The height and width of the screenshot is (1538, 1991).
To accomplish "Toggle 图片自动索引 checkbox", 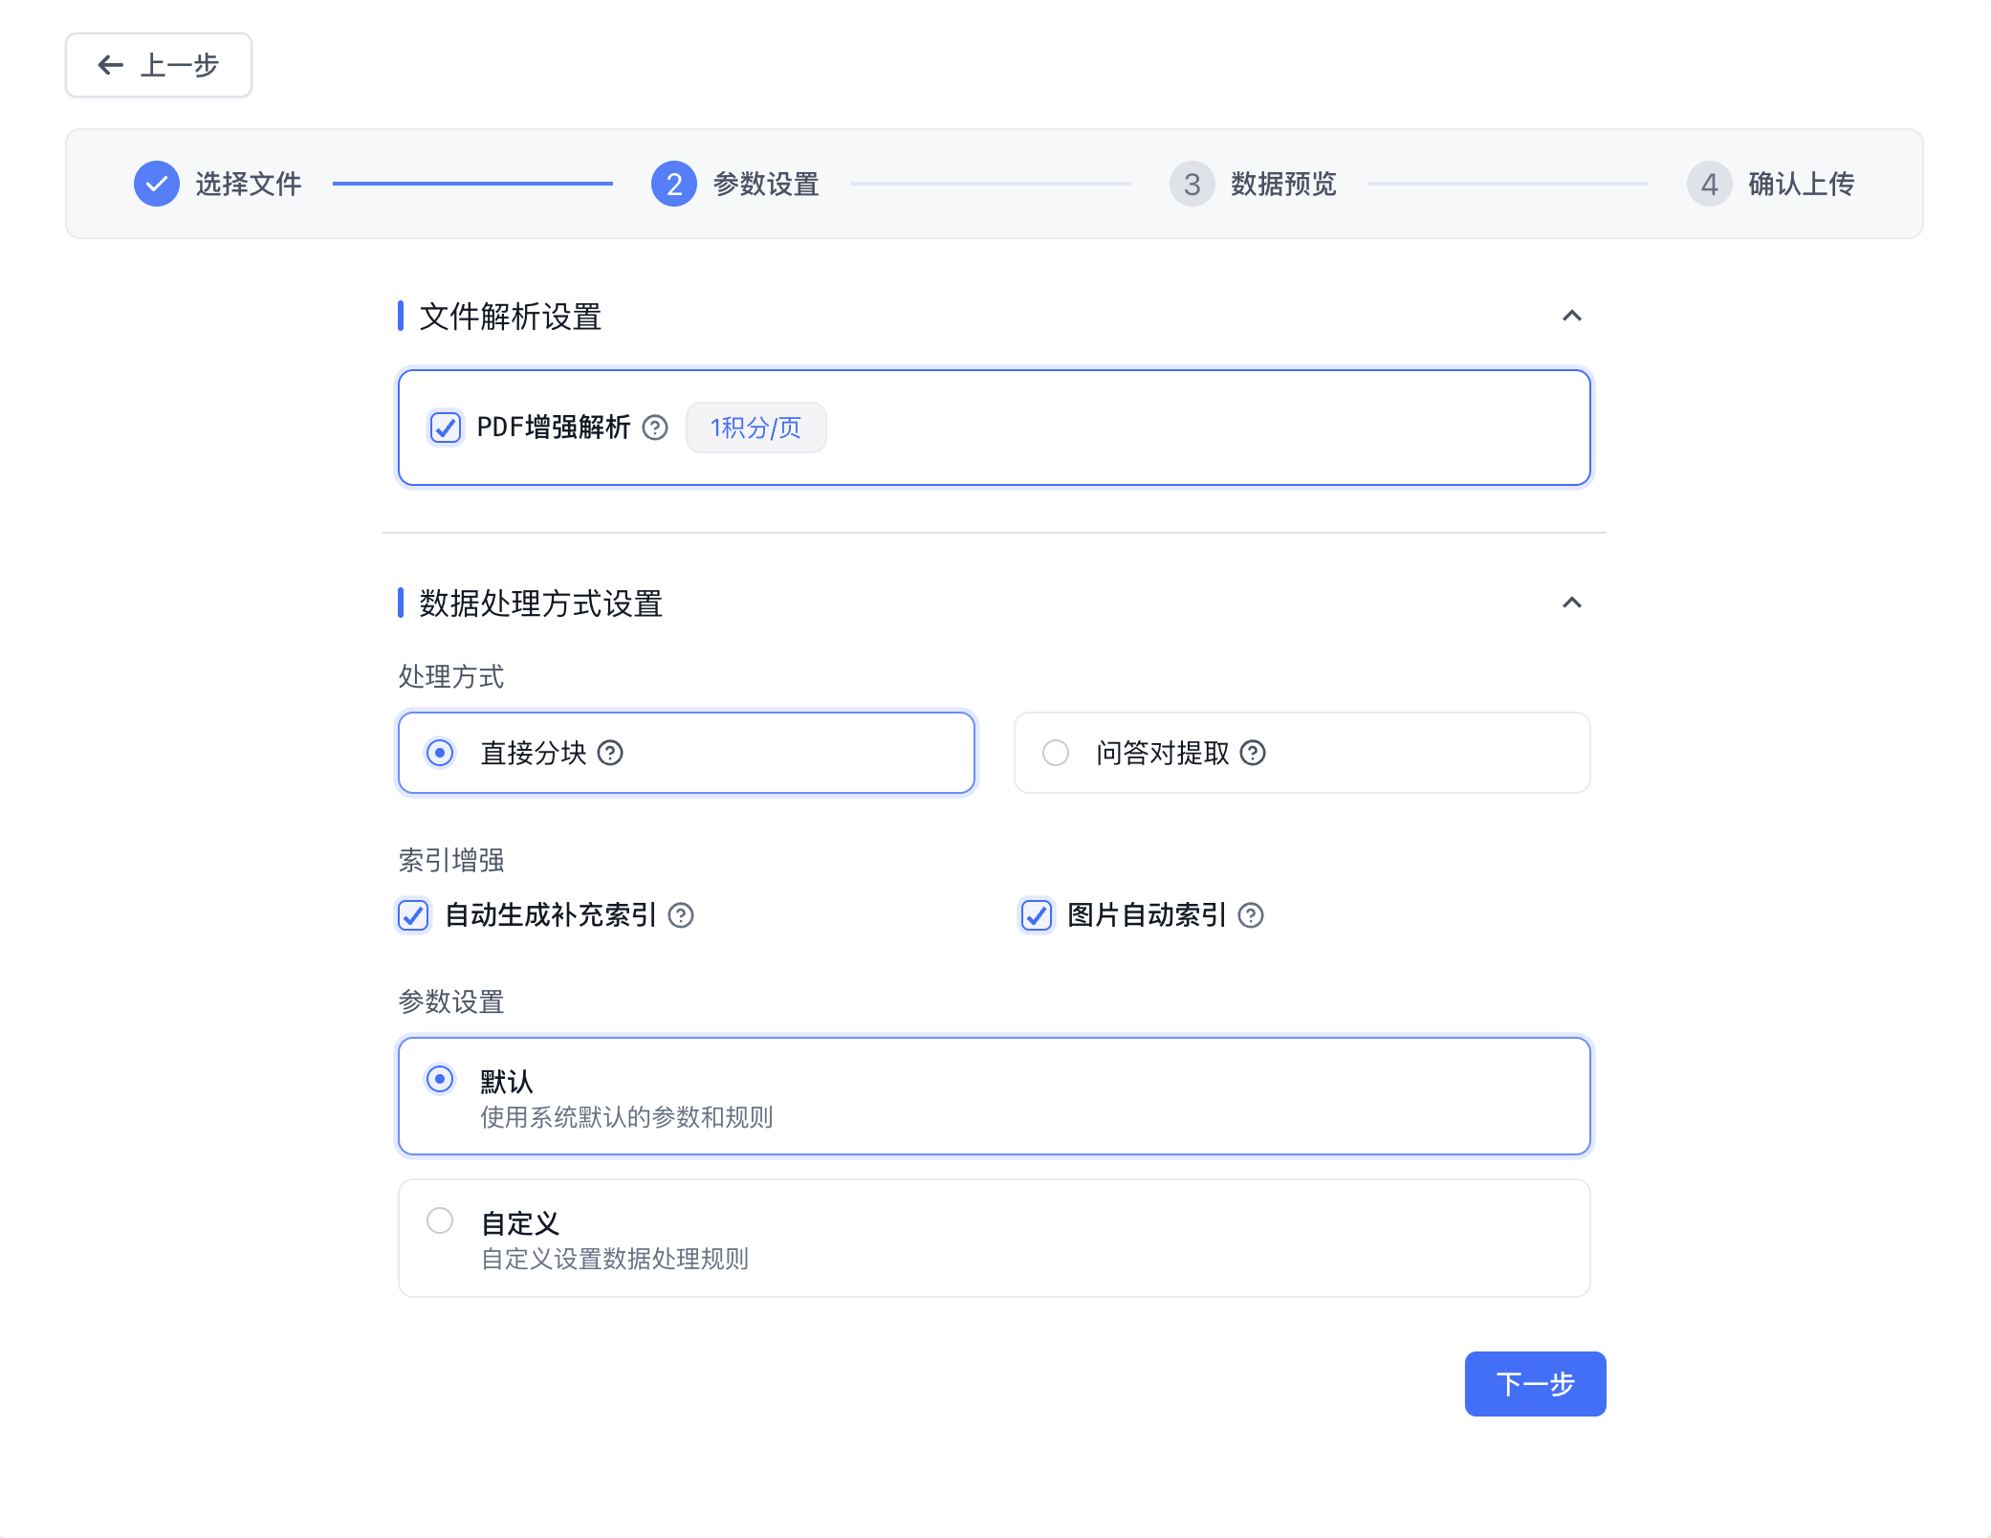I will point(1037,916).
